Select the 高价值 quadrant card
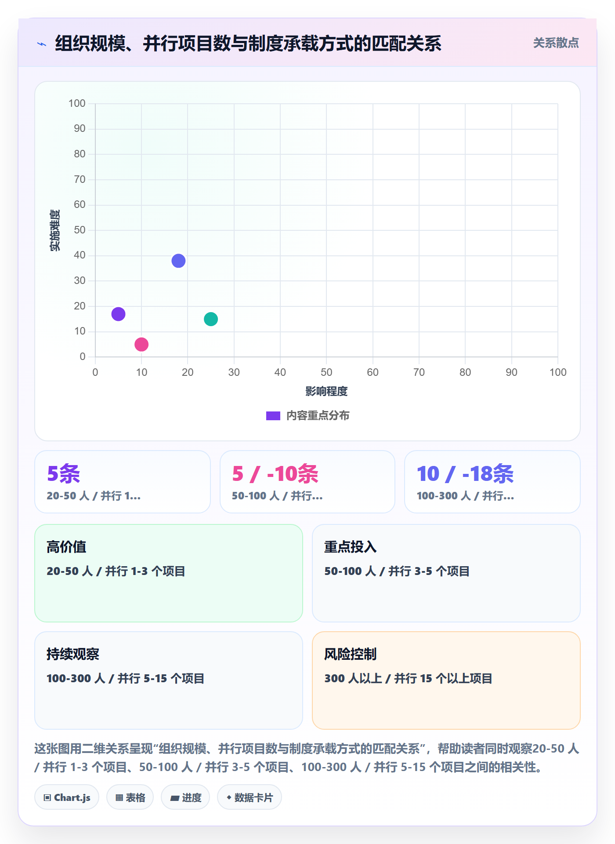The image size is (615, 844). coord(169,573)
